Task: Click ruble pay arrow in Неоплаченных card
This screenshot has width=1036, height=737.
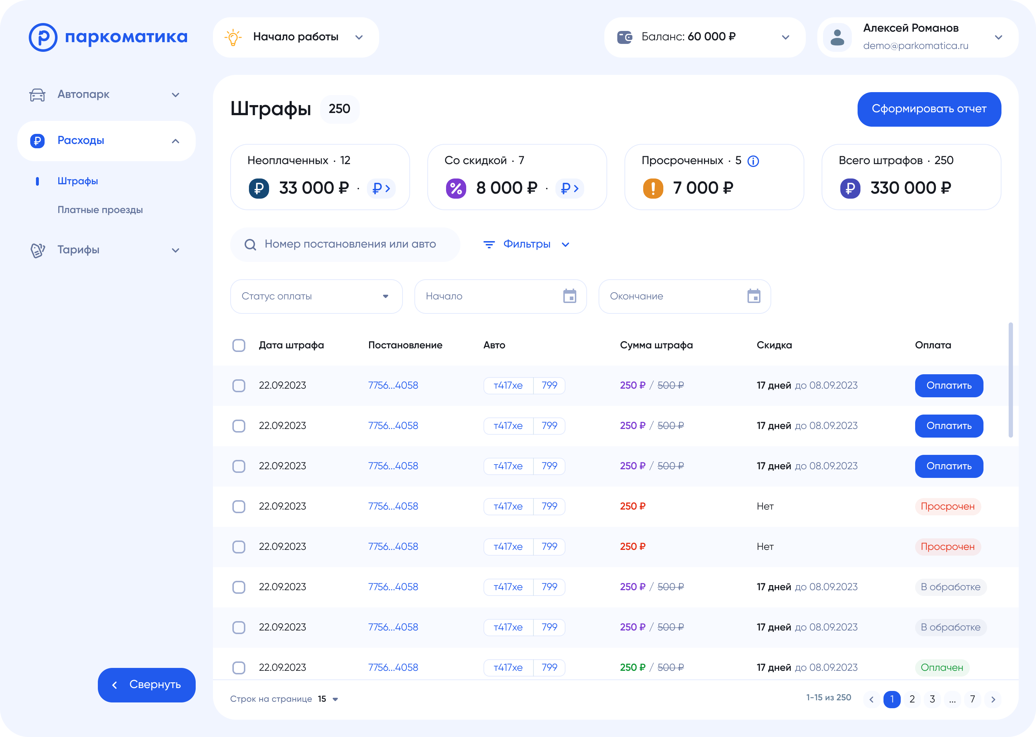Action: 381,188
